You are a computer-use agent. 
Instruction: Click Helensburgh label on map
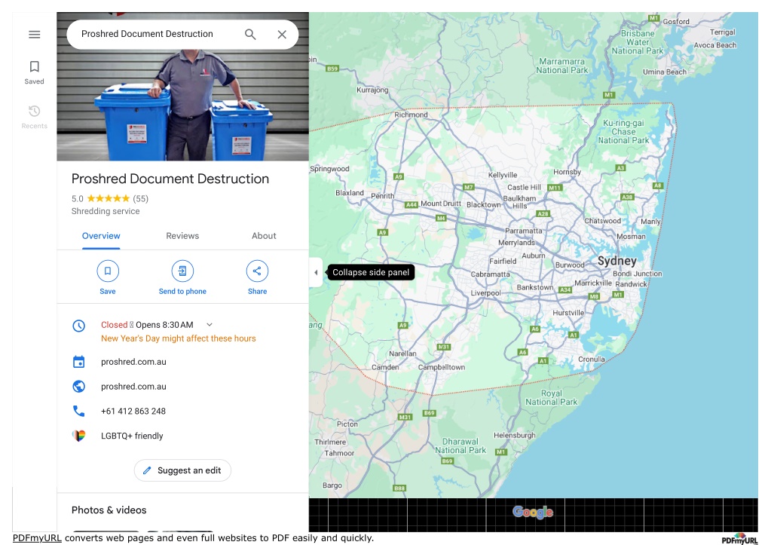tap(514, 435)
